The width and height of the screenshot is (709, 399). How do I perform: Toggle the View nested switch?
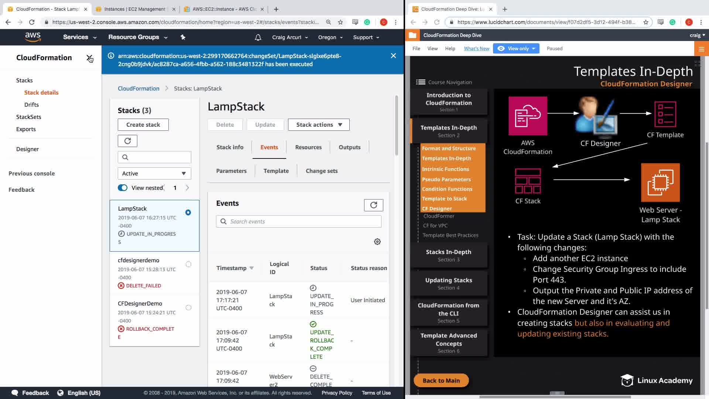(x=123, y=188)
